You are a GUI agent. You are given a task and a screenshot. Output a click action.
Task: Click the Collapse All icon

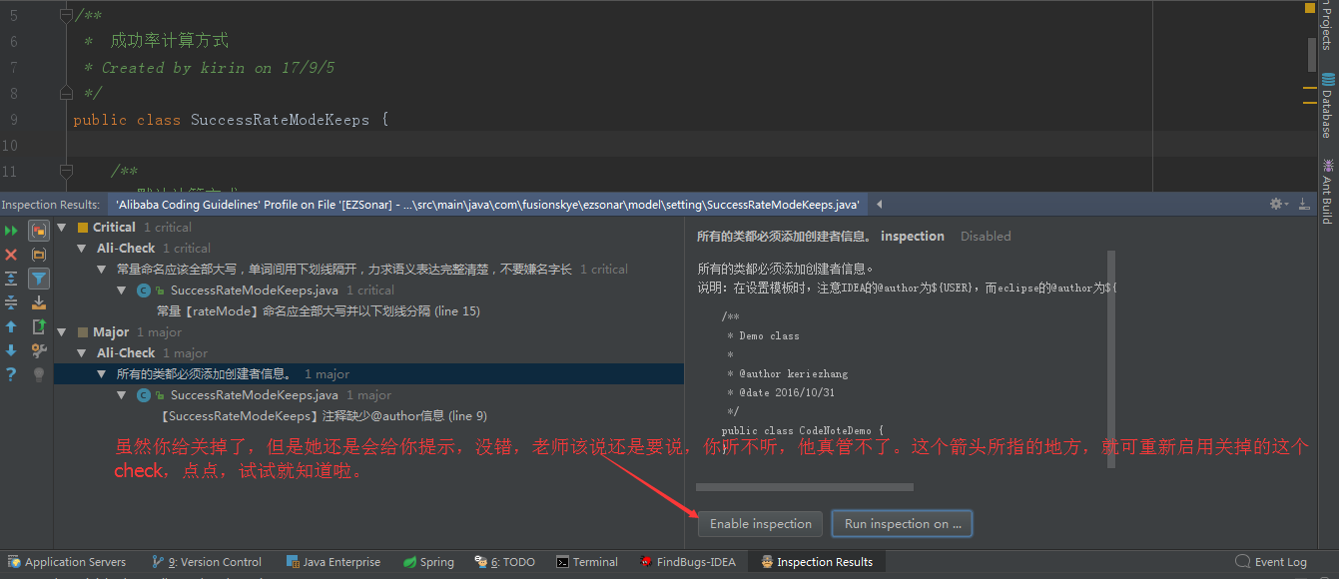(x=11, y=302)
